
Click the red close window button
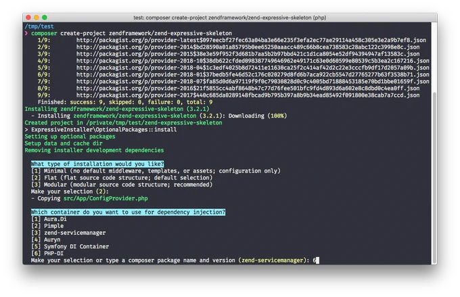[28, 18]
